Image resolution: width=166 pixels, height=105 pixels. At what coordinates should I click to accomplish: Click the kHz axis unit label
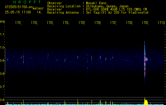pyautogui.click(x=2, y=22)
